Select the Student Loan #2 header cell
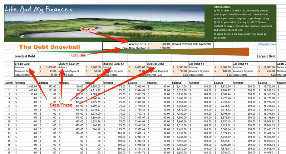This screenshot has height=154, width=286. click(x=113, y=64)
